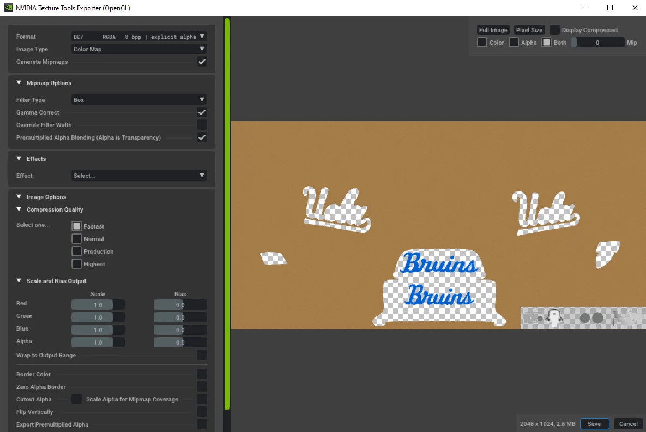Select the Color channel display option
This screenshot has width=646, height=432.
click(x=482, y=43)
